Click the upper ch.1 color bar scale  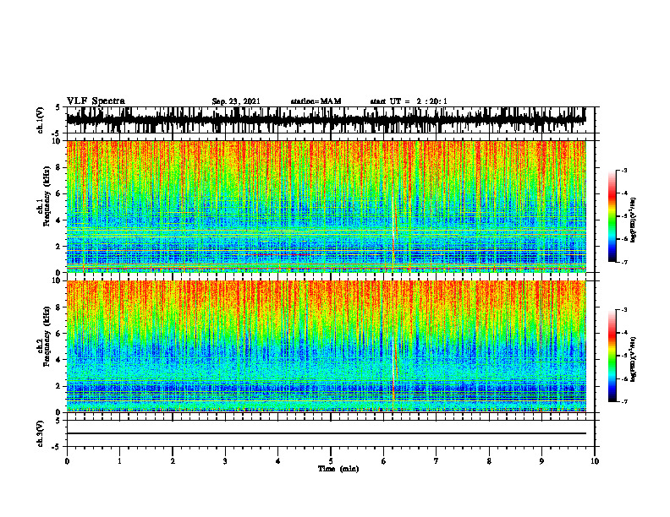tap(612, 216)
